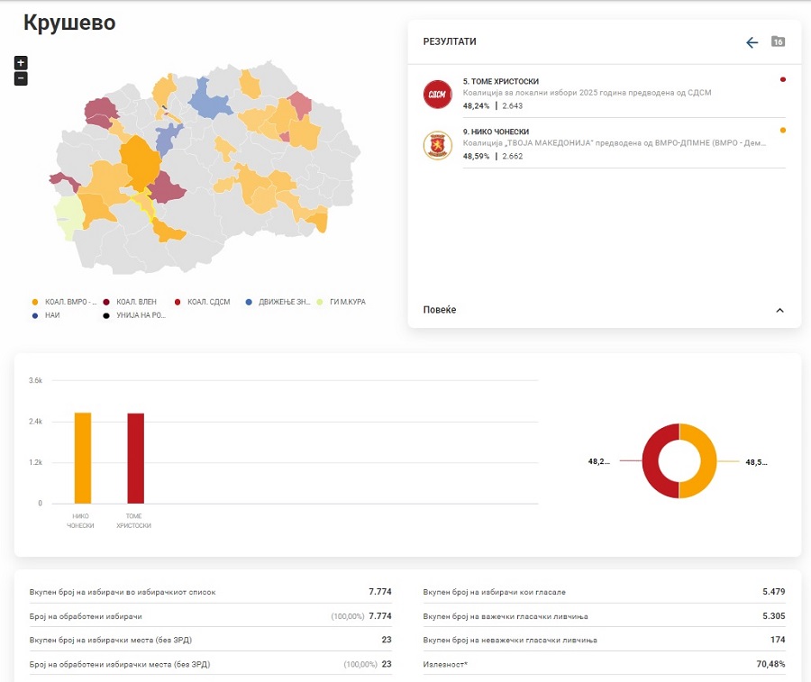Screen dimensions: 811x682
Task: Zoom in on the map
Action: (x=21, y=62)
